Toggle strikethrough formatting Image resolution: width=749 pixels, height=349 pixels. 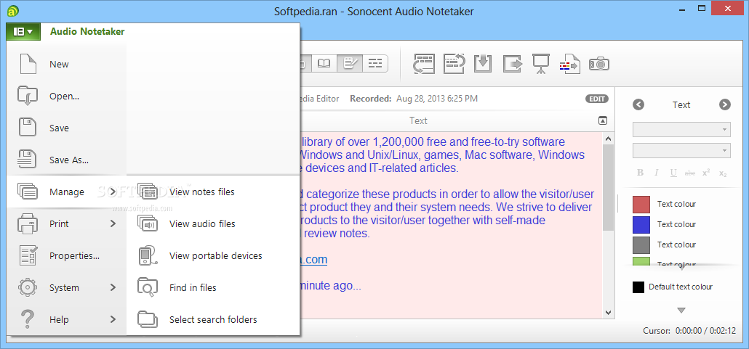tap(690, 173)
